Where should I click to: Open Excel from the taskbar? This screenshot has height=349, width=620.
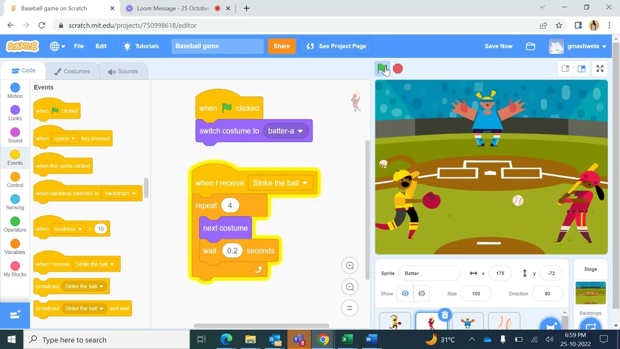click(x=347, y=339)
